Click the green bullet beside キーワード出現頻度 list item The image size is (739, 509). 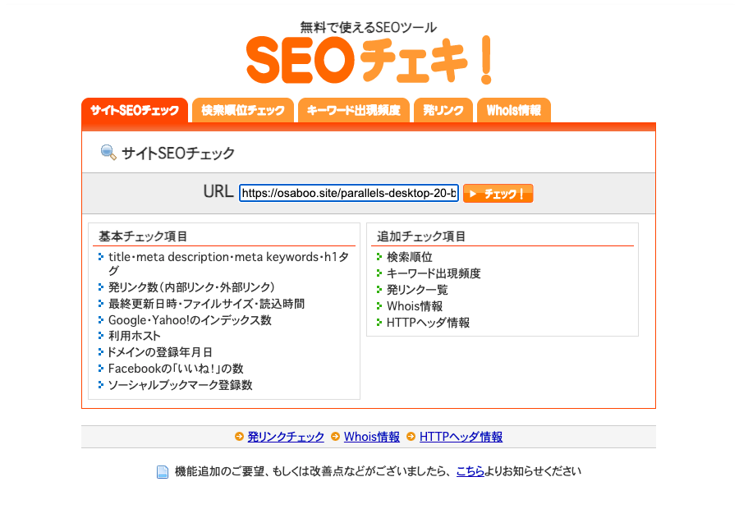tap(379, 273)
